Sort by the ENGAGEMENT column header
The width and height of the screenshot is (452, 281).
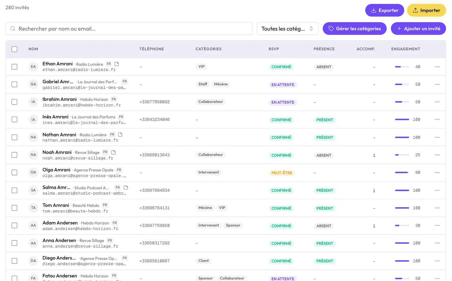[x=406, y=49]
